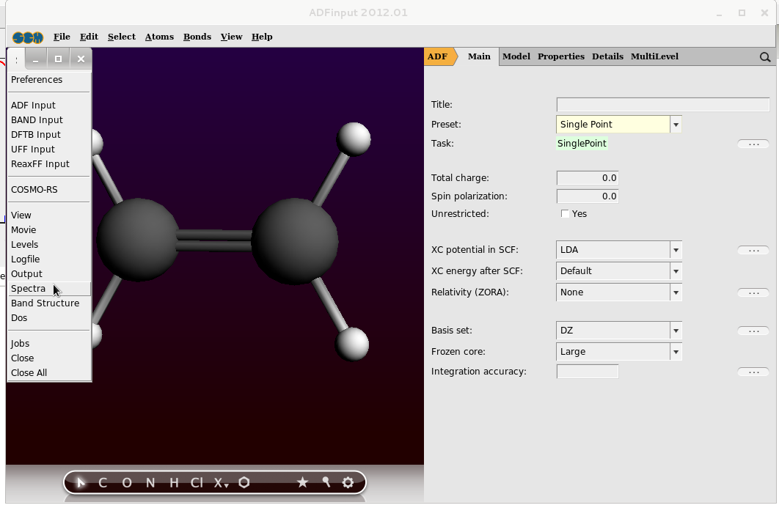Click the star icon in the bottom toolbar
The image size is (779, 505).
[302, 482]
